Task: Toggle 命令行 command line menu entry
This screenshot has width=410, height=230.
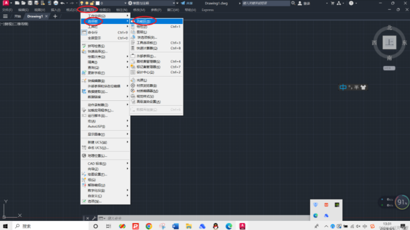Action: (x=95, y=33)
